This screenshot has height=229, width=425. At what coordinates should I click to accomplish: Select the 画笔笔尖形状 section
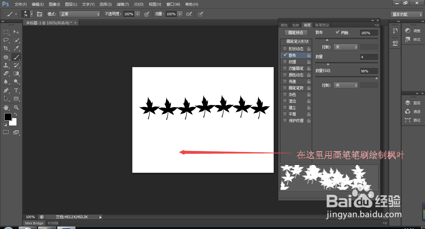[x=296, y=41]
